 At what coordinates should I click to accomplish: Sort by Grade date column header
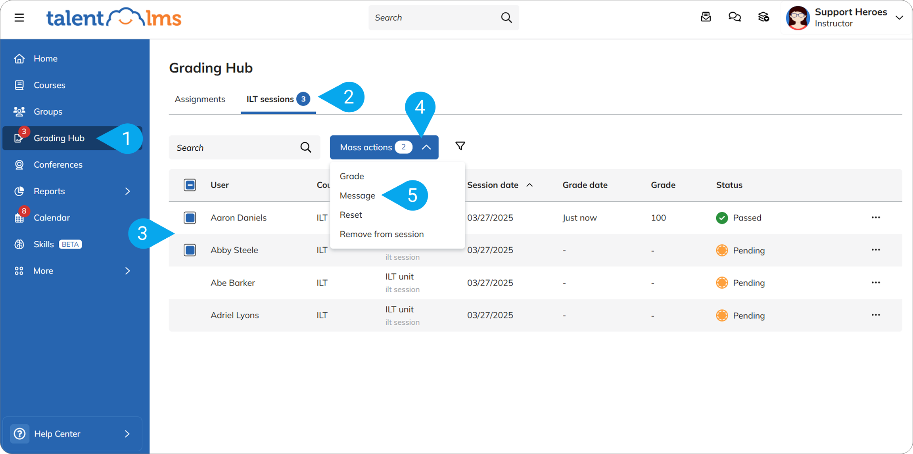tap(585, 185)
